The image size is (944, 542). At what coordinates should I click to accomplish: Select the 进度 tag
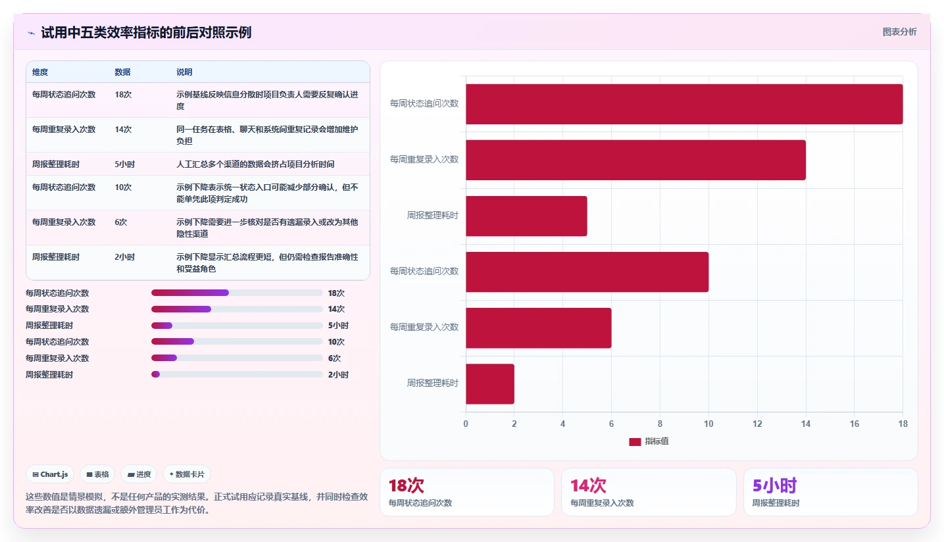pos(139,474)
